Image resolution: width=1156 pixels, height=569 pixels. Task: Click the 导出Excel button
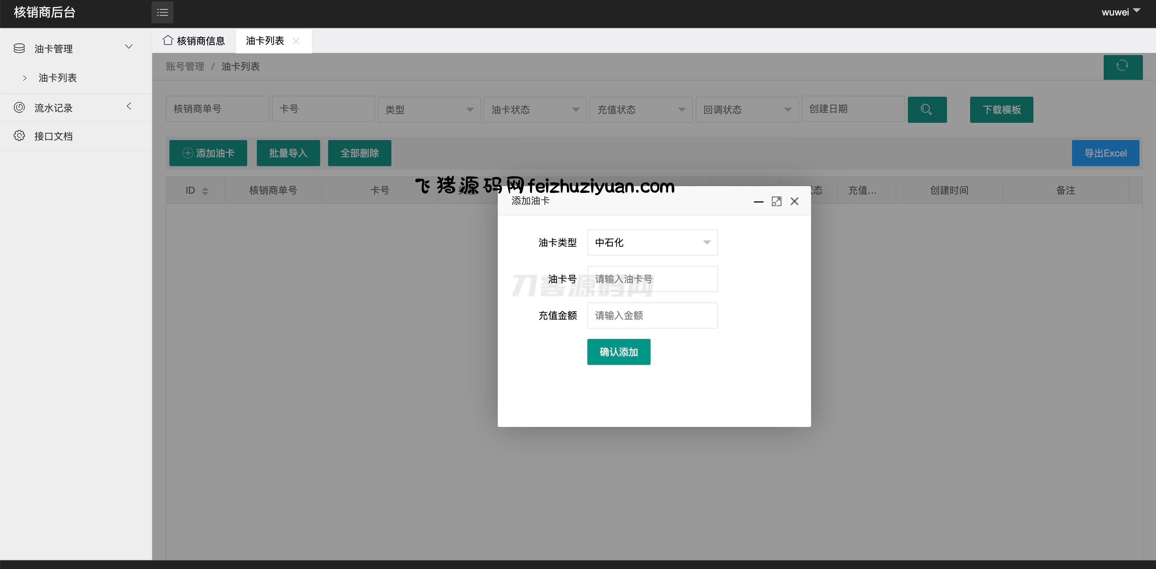[1105, 153]
